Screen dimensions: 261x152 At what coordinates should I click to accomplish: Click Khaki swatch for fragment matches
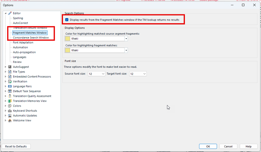(68, 50)
